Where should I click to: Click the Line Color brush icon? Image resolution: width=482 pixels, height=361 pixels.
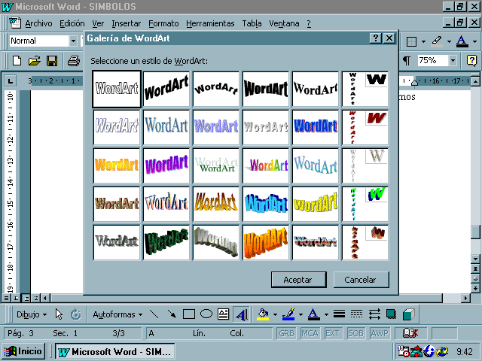point(288,314)
